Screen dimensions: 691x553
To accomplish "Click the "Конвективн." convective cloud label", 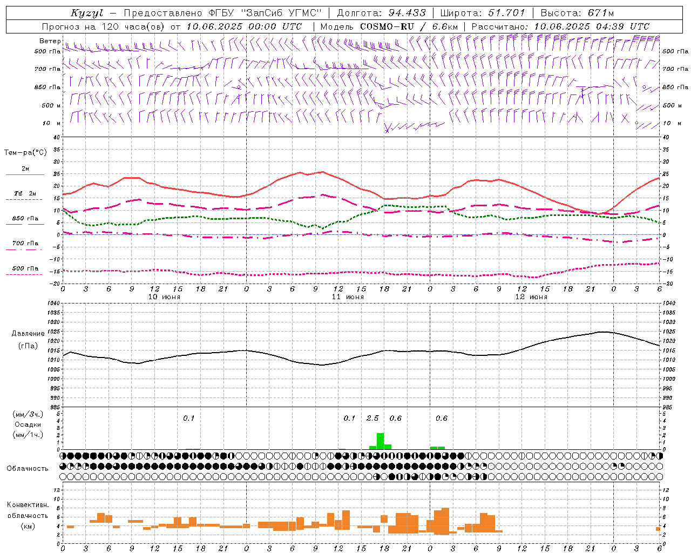I will pos(28,505).
